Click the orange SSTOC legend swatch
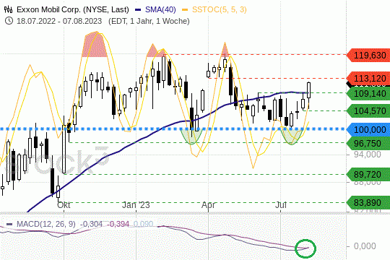 pos(185,10)
